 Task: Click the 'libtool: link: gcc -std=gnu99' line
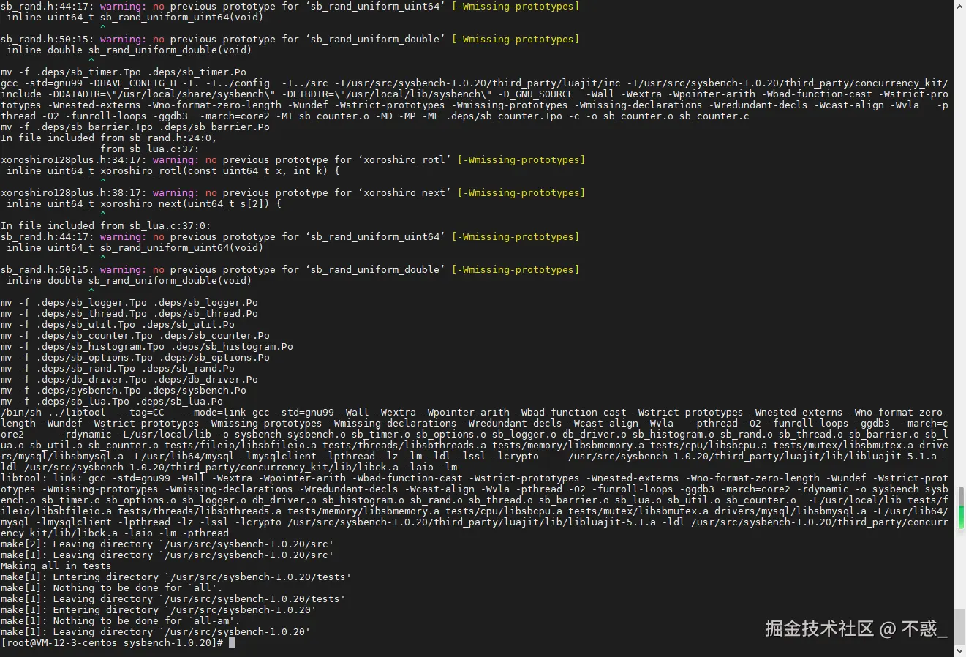pos(475,506)
